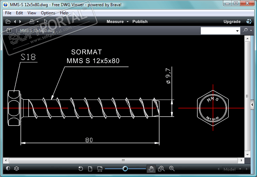
Task: Open the Edit menu
Action: [x=19, y=13]
